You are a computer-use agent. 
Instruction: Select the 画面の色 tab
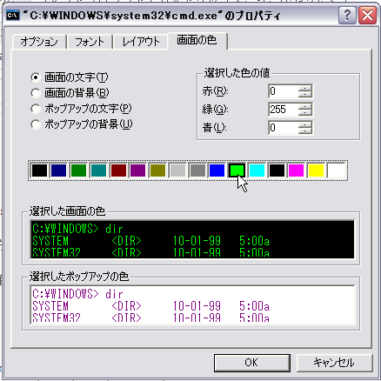(197, 41)
